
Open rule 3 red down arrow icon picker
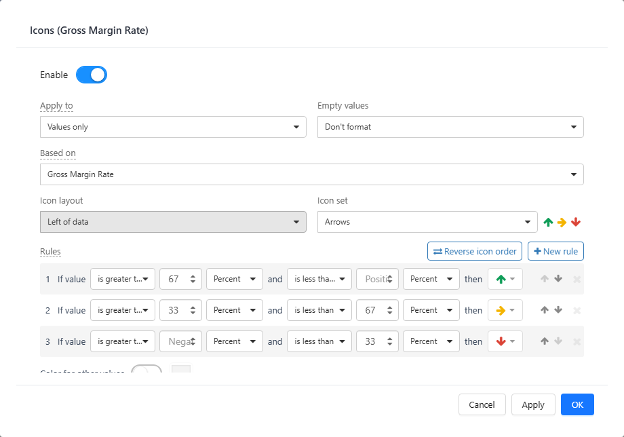coord(505,341)
